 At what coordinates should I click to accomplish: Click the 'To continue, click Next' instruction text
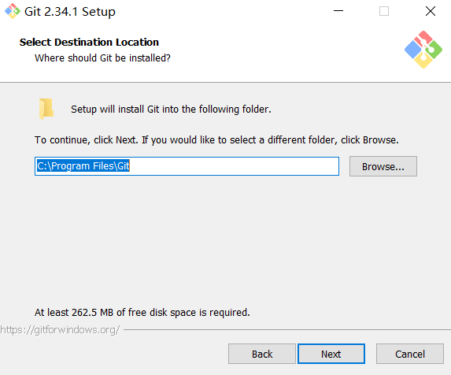click(x=216, y=140)
